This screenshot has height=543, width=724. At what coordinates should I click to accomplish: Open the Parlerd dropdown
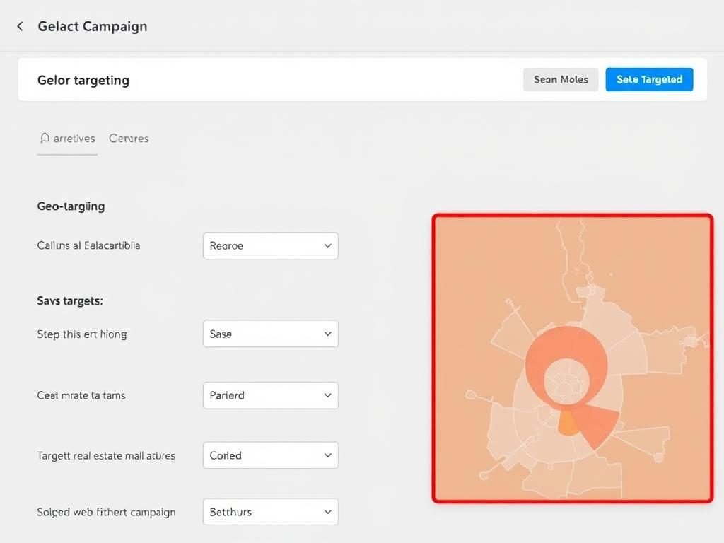click(x=271, y=395)
